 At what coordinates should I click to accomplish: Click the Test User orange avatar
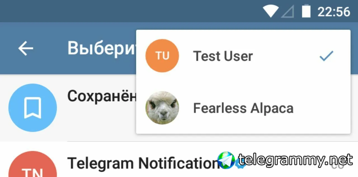162,56
